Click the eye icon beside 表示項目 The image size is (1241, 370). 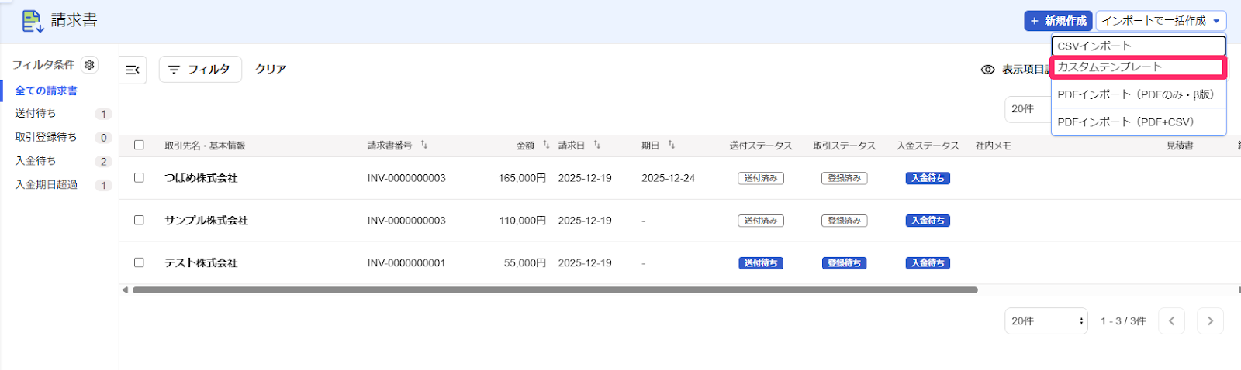(x=987, y=70)
